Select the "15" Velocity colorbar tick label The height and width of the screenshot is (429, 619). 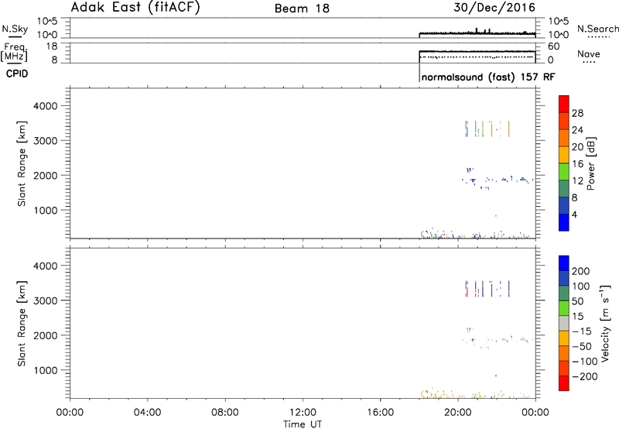coord(577,317)
